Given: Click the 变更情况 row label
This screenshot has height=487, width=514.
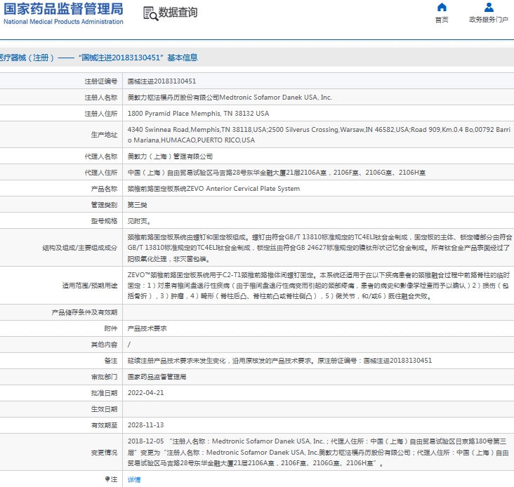Looking at the screenshot, I should (x=104, y=453).
